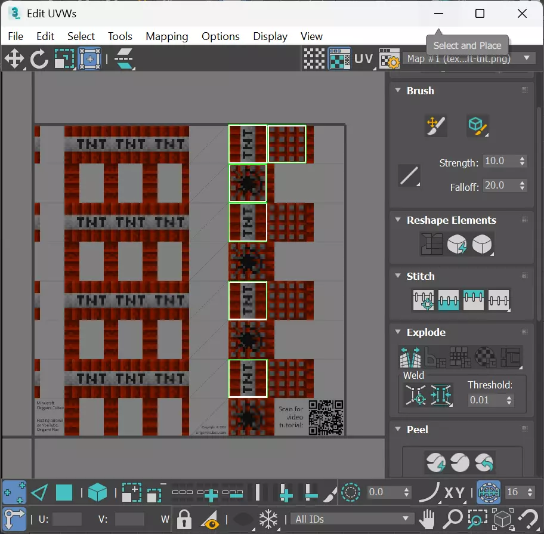Click Target Weld icon
544x534 pixels.
(416, 395)
